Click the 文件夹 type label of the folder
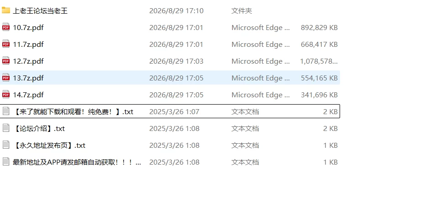This screenshot has height=201, width=435. point(241,11)
